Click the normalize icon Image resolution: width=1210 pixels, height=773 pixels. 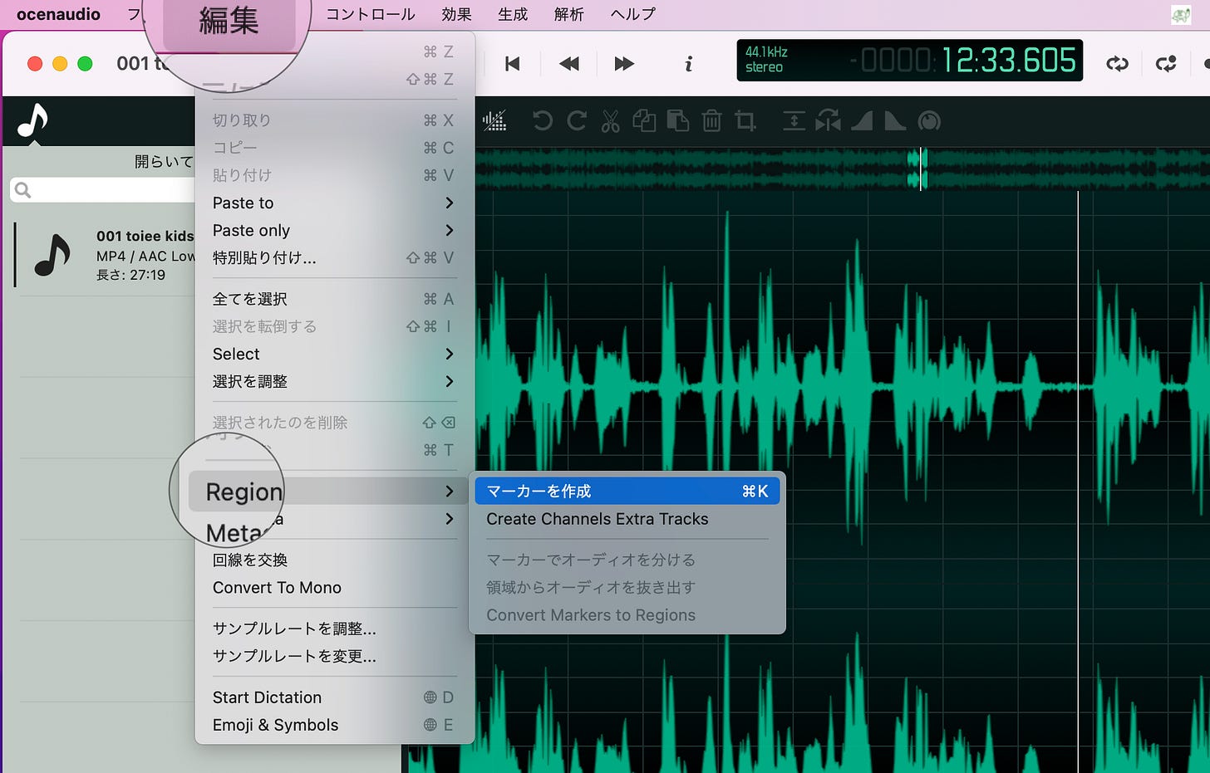(794, 121)
